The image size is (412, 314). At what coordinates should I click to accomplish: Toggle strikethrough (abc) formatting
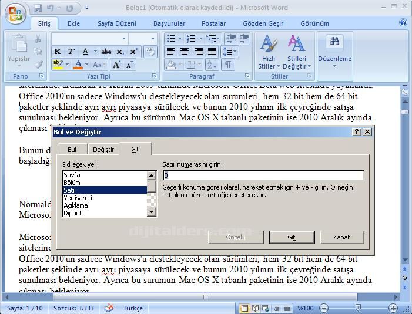tap(106, 52)
